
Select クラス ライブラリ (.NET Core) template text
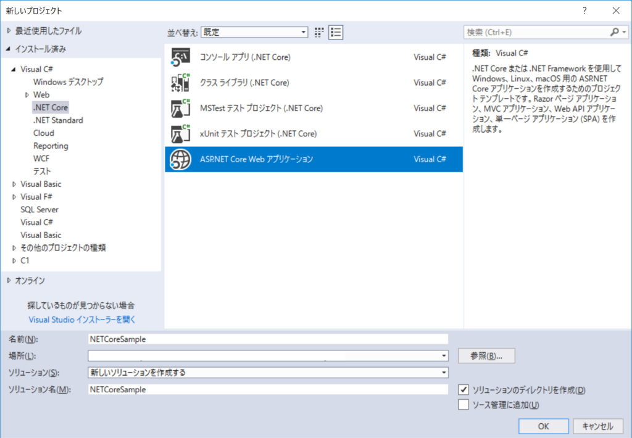[244, 83]
